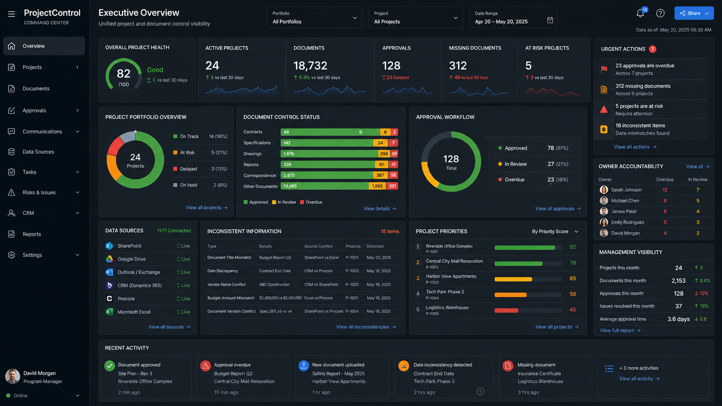The image size is (722, 406).
Task: Click the red Missing document activity icon
Action: (x=508, y=366)
